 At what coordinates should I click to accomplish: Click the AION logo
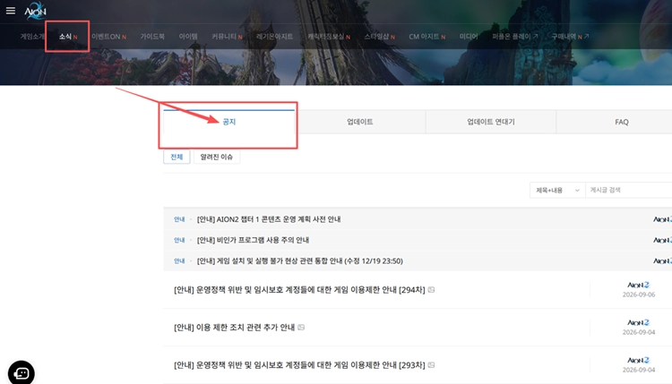[x=35, y=11]
